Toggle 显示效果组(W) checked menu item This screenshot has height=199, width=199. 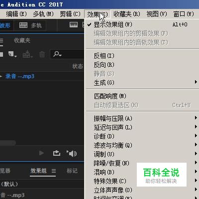pos(142,25)
